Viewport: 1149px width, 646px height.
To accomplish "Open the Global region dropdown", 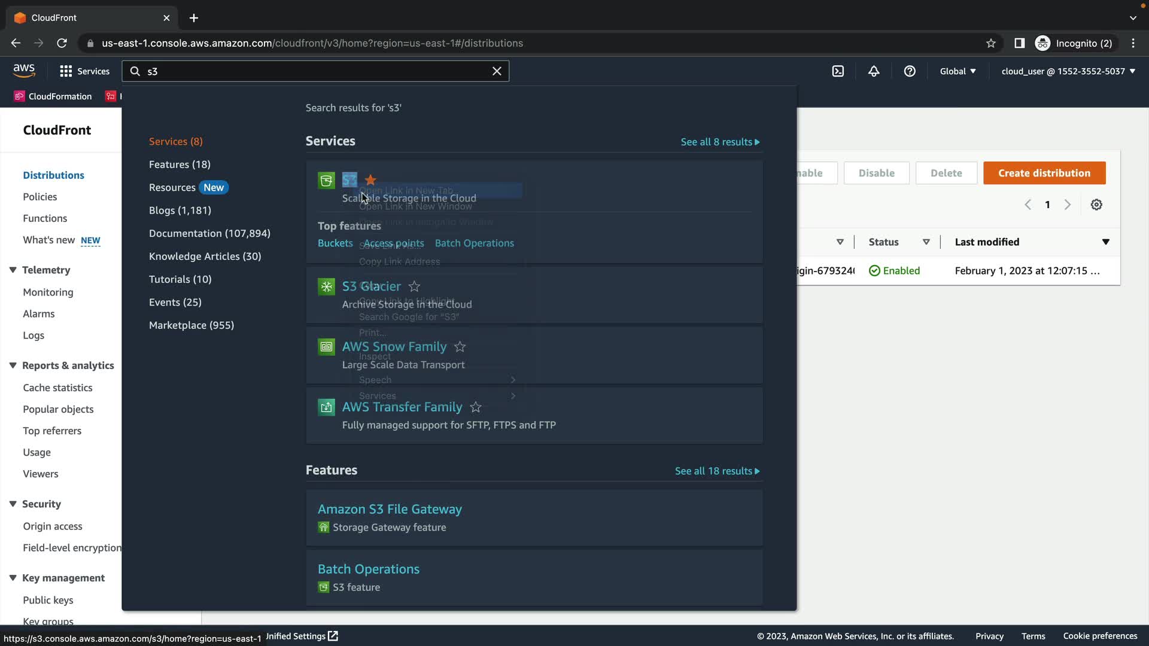I will [957, 71].
